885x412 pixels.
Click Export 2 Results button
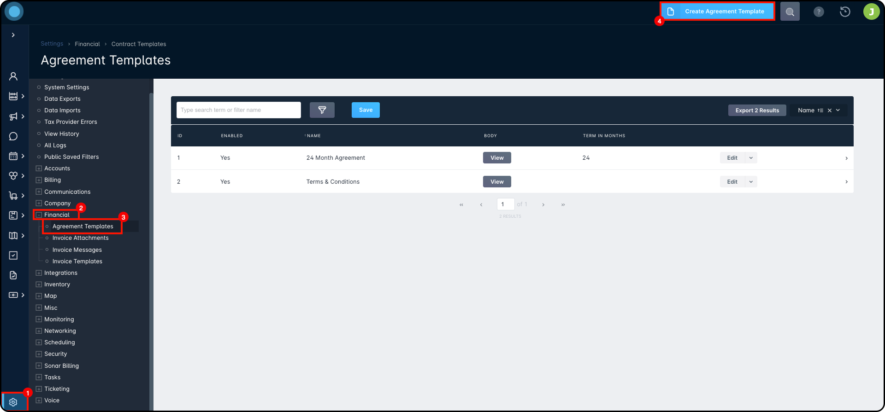click(757, 110)
